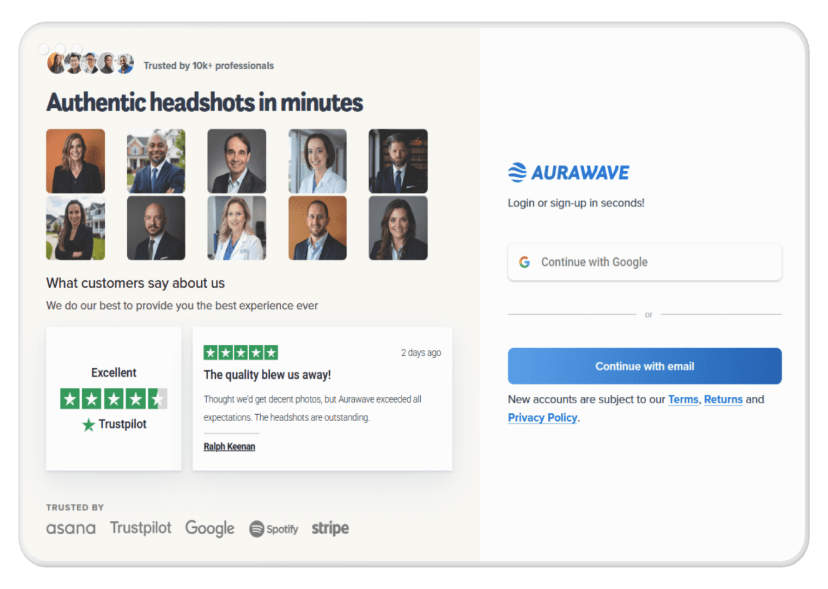Open the Privacy Policy link
Screen dimensions: 828x589
(542, 417)
